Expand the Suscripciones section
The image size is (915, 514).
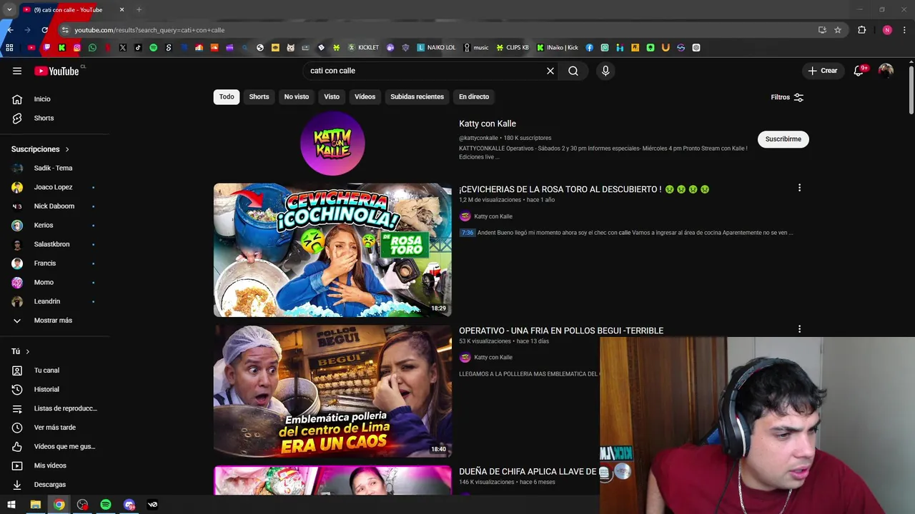point(40,149)
